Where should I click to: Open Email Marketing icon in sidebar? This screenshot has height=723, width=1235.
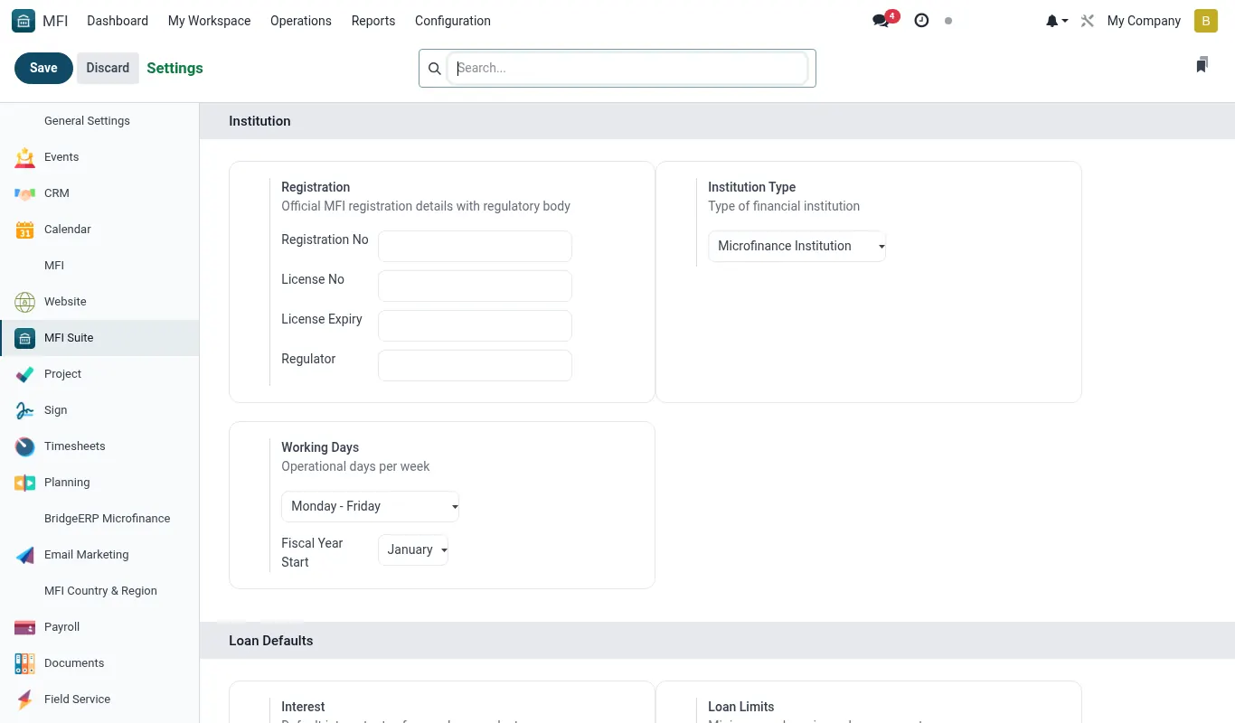pyautogui.click(x=25, y=555)
